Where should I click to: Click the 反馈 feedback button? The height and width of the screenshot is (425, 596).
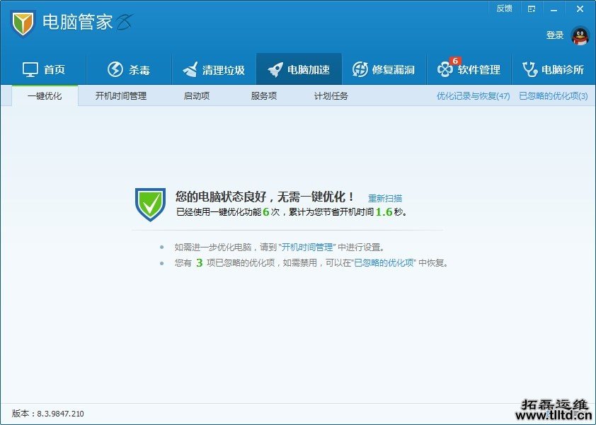pyautogui.click(x=504, y=8)
